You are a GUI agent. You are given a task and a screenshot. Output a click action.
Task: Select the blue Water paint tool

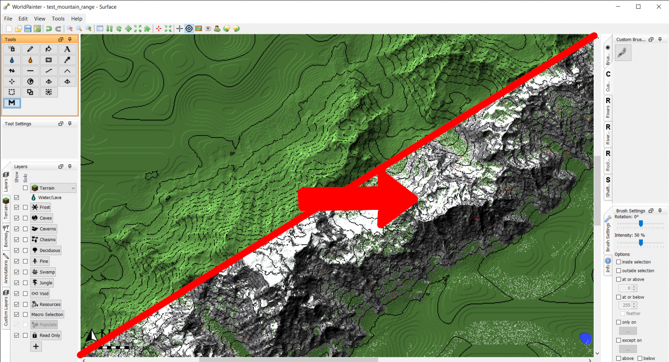click(x=12, y=60)
